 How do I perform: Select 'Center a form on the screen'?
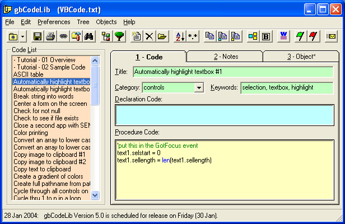click(x=52, y=104)
